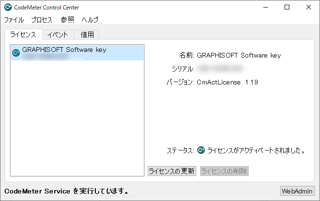Maximize the CodeMeter Control Center window
Viewport: 320px width, 201px height.
click(287, 8)
